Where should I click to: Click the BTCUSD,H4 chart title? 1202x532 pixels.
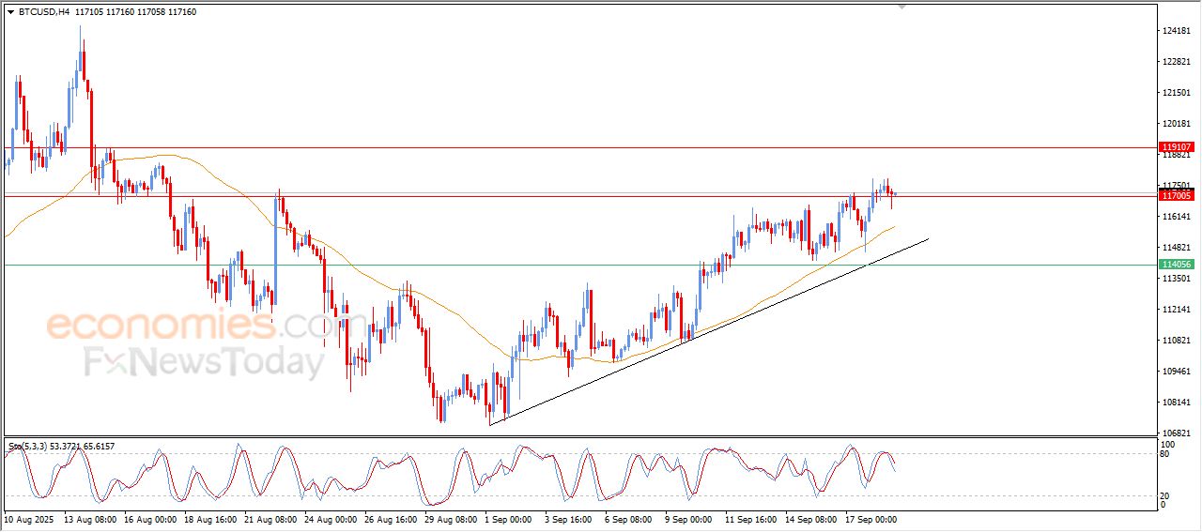[x=44, y=12]
